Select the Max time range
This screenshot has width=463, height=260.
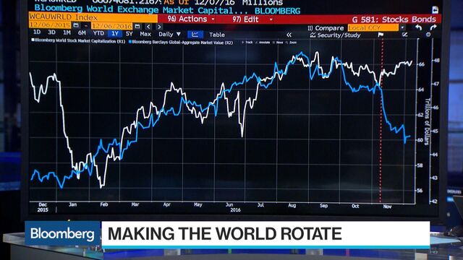point(145,34)
